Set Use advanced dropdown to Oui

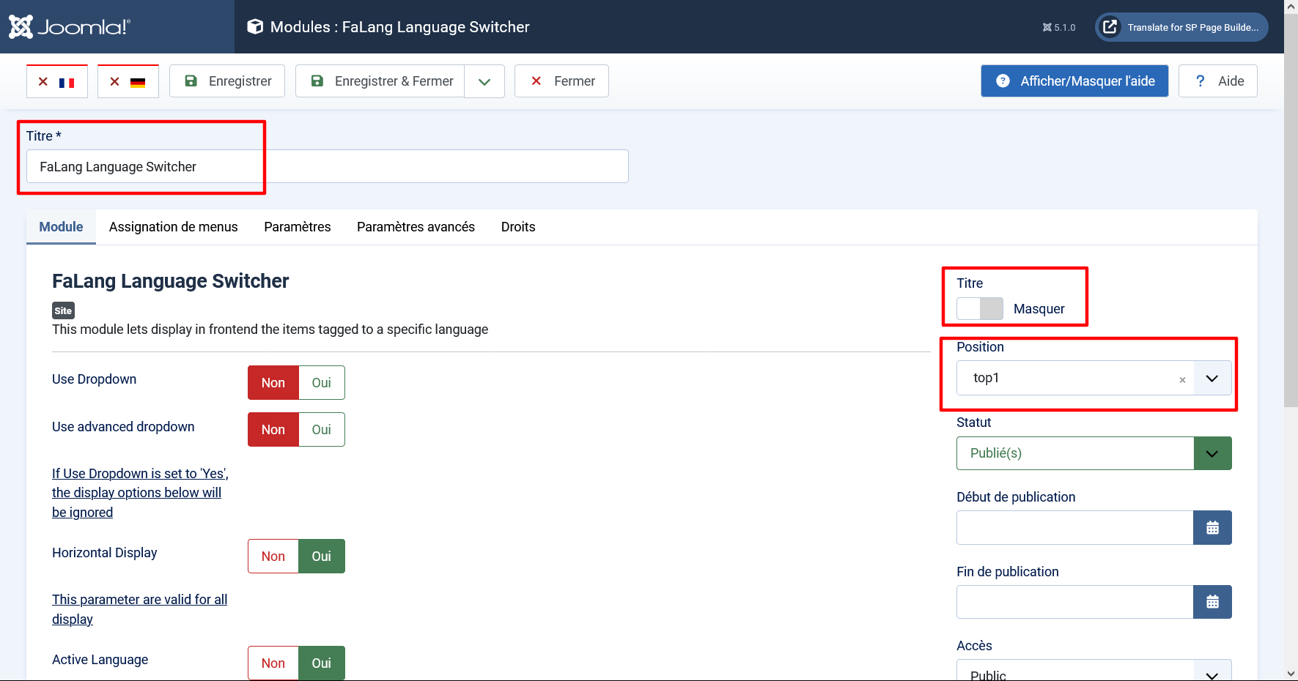(x=322, y=430)
